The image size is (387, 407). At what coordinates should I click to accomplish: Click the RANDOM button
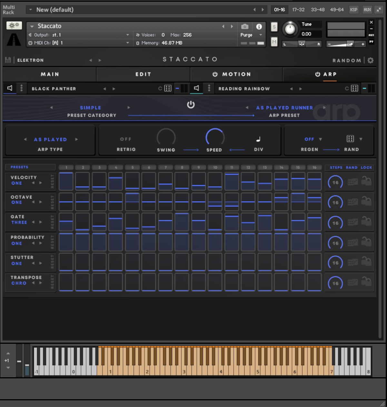click(347, 60)
